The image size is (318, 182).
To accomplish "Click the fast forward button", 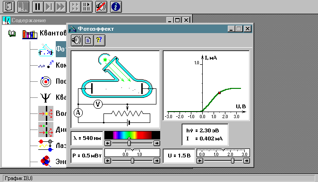I will pos(60,7).
